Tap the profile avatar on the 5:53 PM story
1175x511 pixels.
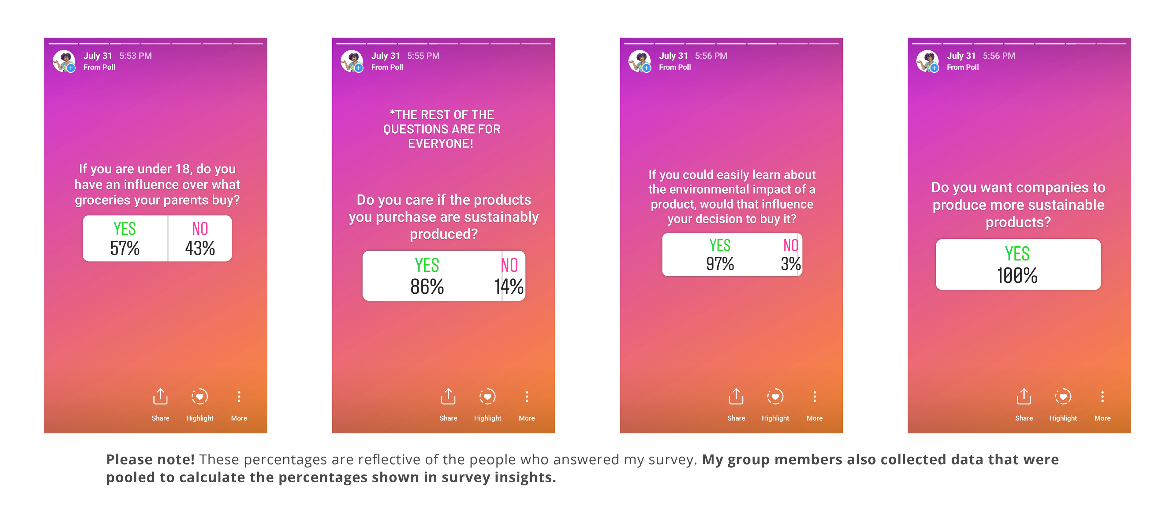pos(64,61)
